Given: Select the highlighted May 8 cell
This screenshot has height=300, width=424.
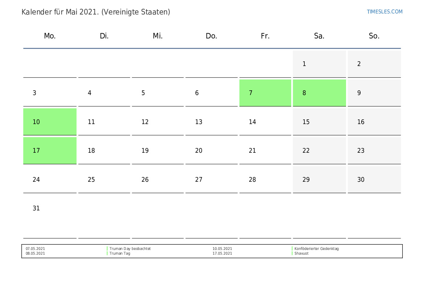Looking at the screenshot, I should (319, 93).
